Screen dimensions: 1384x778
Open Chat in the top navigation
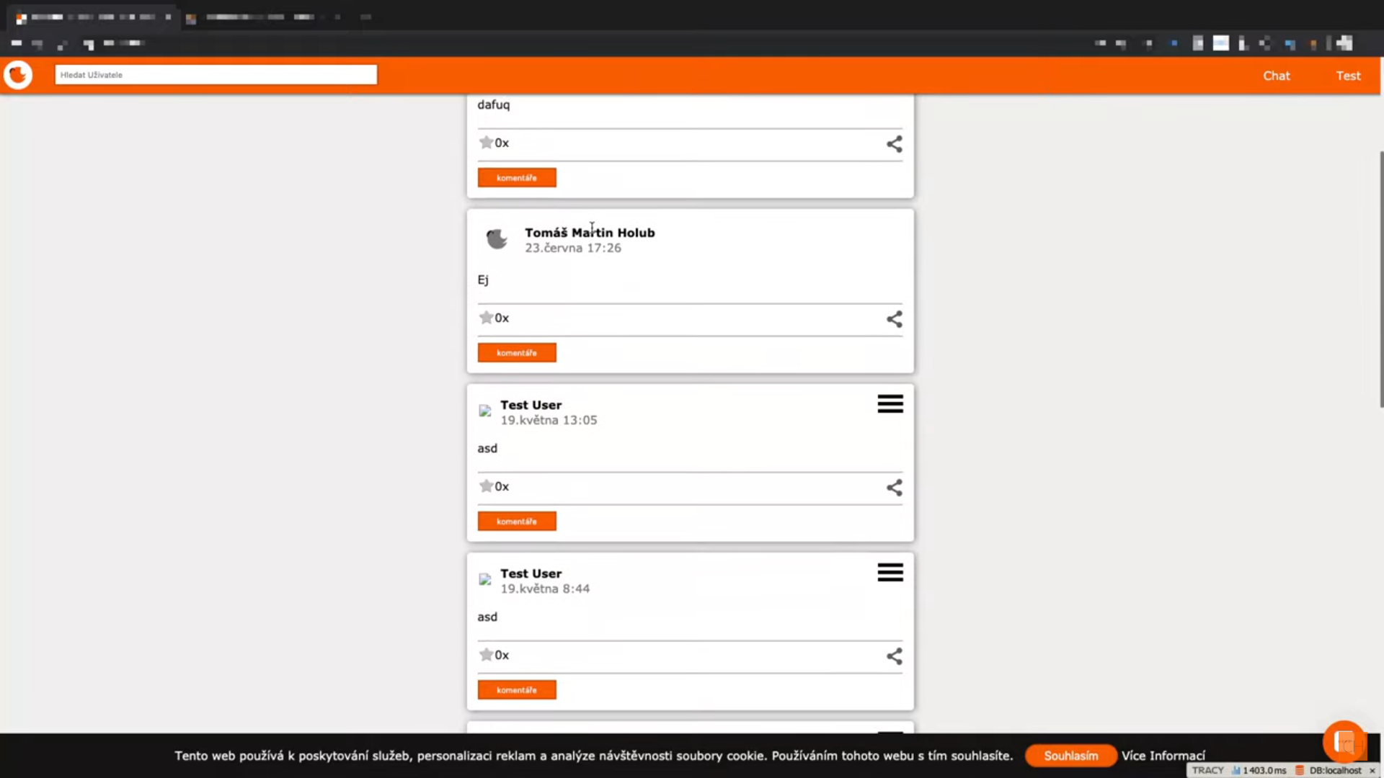pos(1276,76)
